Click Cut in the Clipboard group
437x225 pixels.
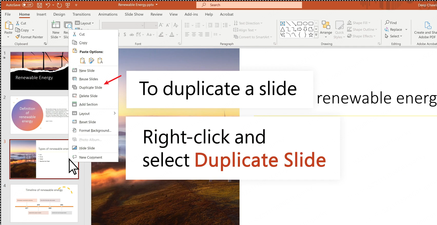21,23
